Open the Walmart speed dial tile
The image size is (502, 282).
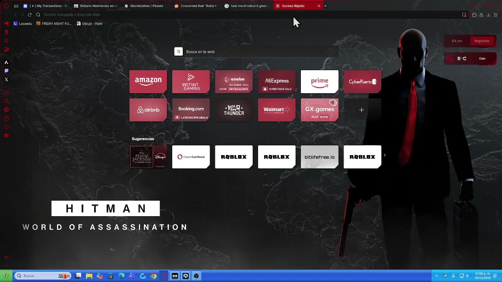pyautogui.click(x=277, y=110)
